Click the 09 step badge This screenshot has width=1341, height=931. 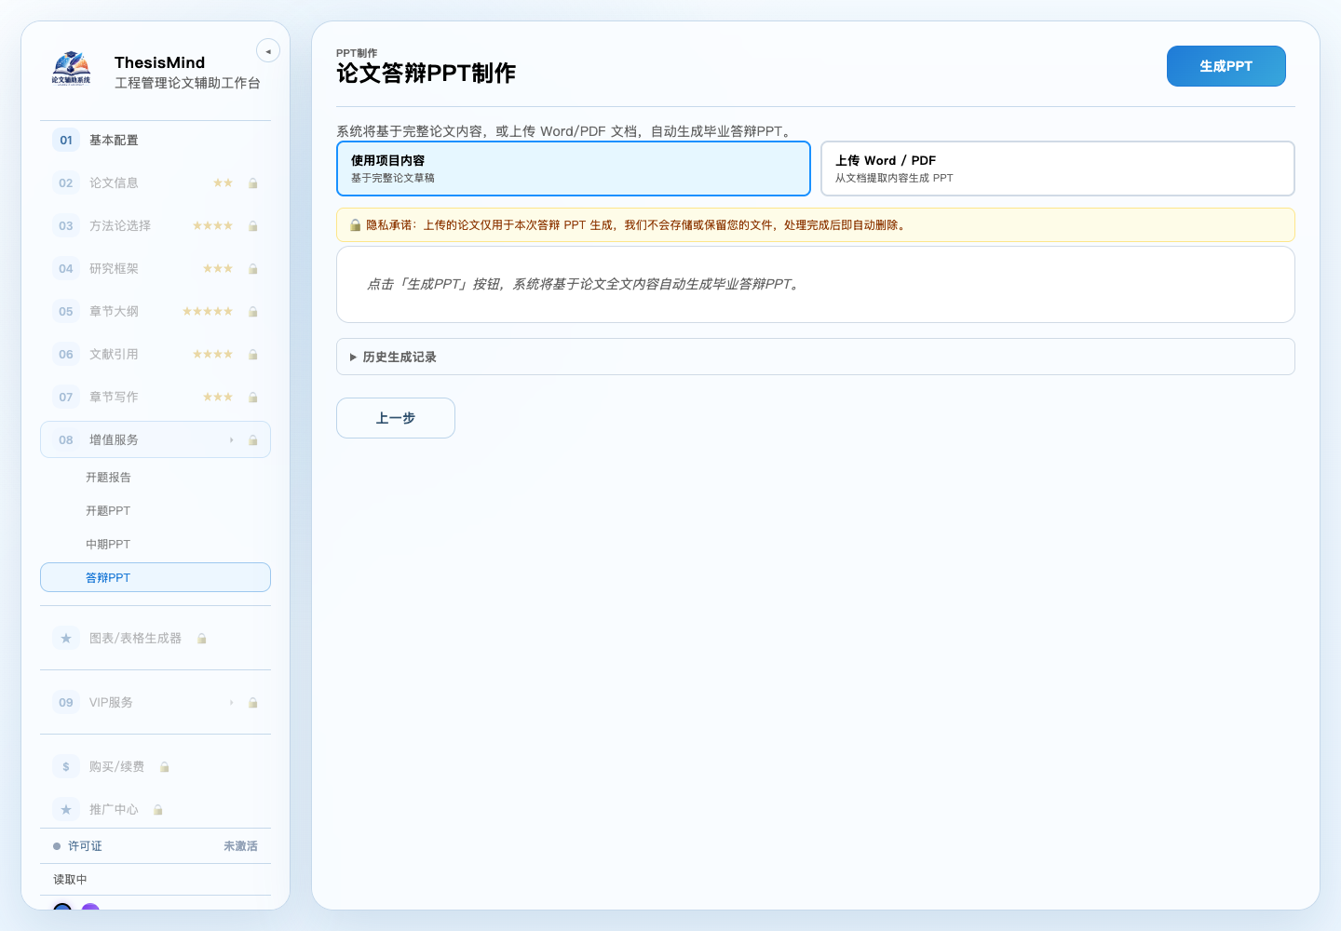pyautogui.click(x=66, y=703)
